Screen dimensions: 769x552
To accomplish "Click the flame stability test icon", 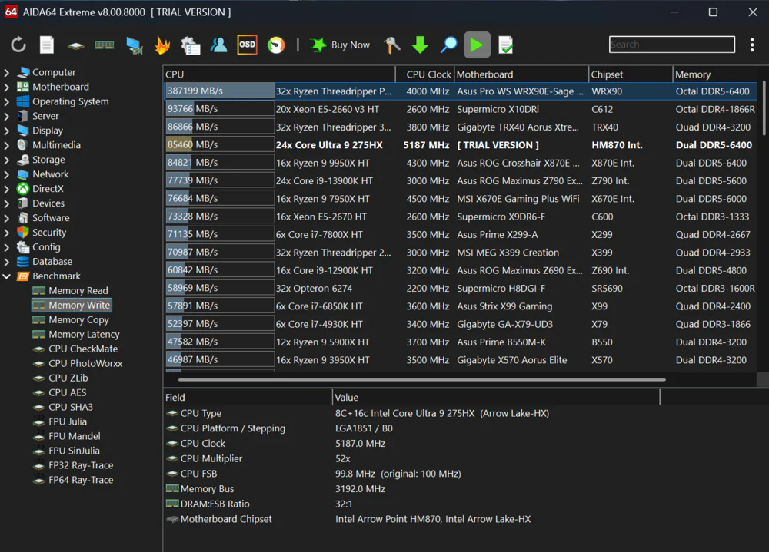I will (161, 45).
